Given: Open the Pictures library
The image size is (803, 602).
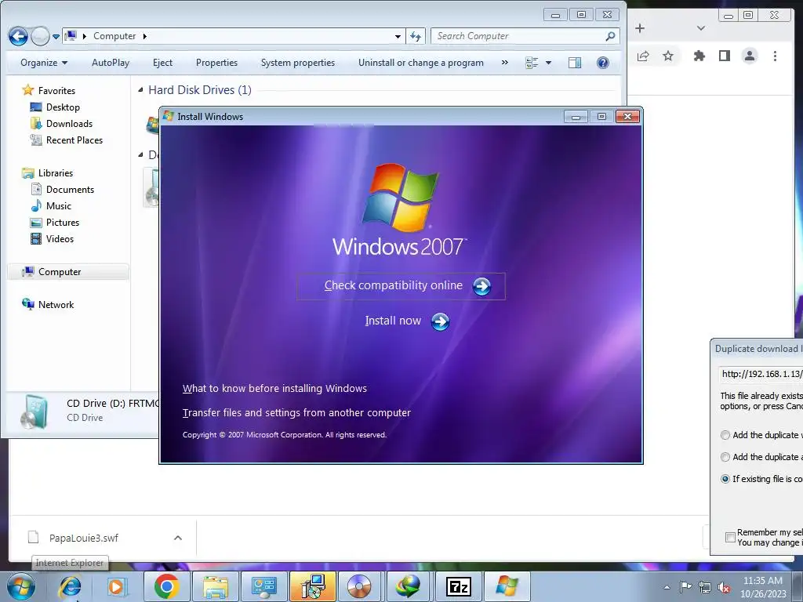Looking at the screenshot, I should (63, 222).
